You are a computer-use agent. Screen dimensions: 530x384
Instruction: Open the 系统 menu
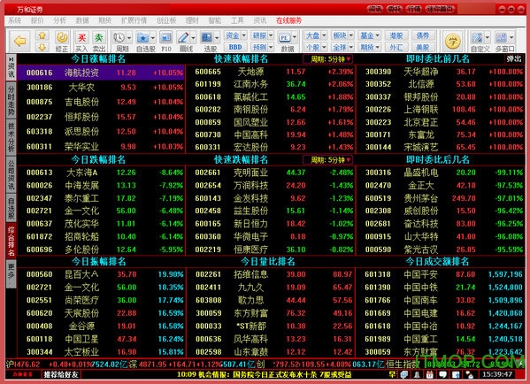(x=14, y=20)
